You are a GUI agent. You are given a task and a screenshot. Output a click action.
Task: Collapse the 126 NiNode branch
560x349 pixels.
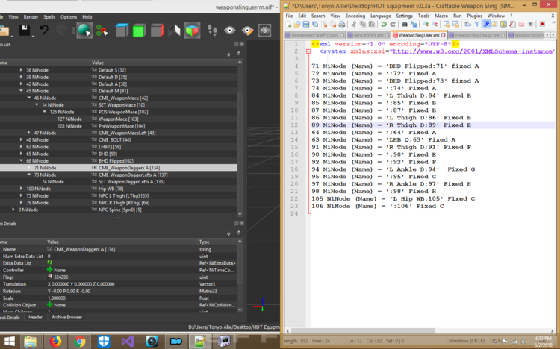pos(45,112)
